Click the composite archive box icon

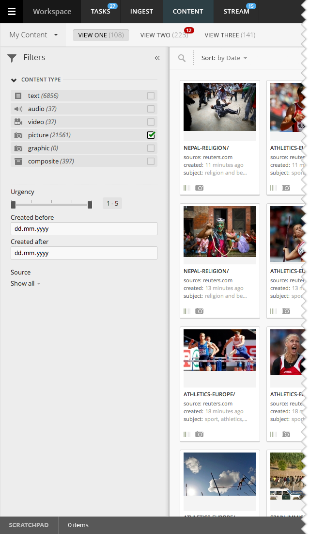click(x=18, y=162)
